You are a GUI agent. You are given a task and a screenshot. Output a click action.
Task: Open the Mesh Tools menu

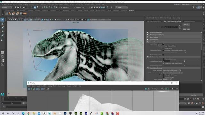pyautogui.click(x=51, y=4)
